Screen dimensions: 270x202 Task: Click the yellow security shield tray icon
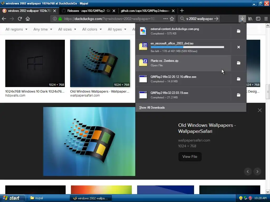point(241,198)
